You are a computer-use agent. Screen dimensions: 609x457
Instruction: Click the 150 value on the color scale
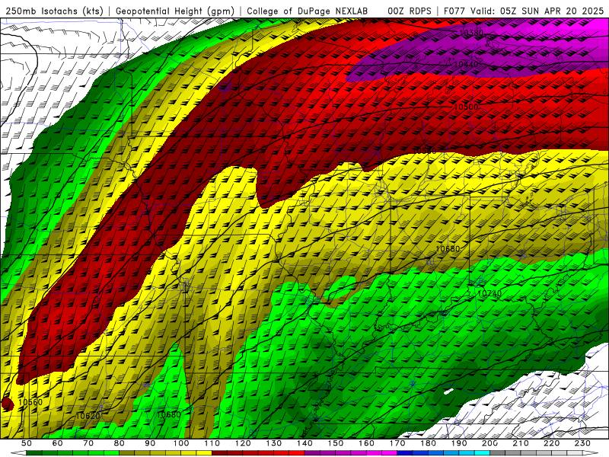point(336,443)
